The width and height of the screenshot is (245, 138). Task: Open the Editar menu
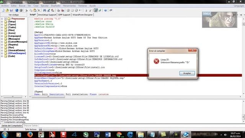[x=14, y=6]
